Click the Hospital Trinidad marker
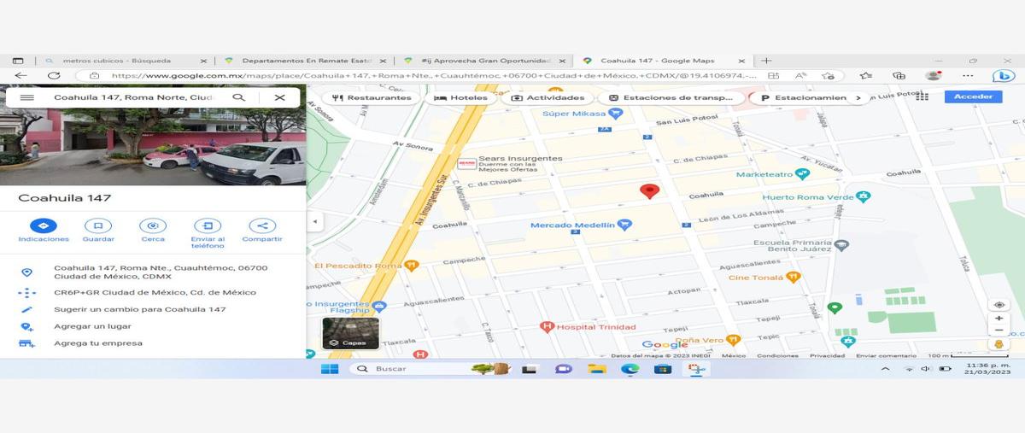The image size is (1025, 433). 548,326
